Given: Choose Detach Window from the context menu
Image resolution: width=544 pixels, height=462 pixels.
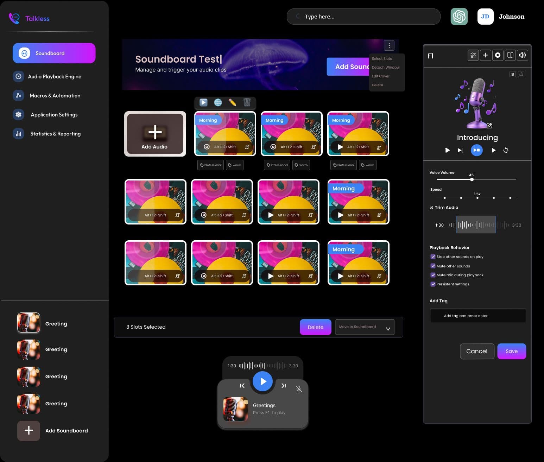Looking at the screenshot, I should point(386,67).
